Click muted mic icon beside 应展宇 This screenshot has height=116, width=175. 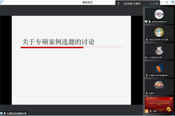pyautogui.click(x=147, y=93)
